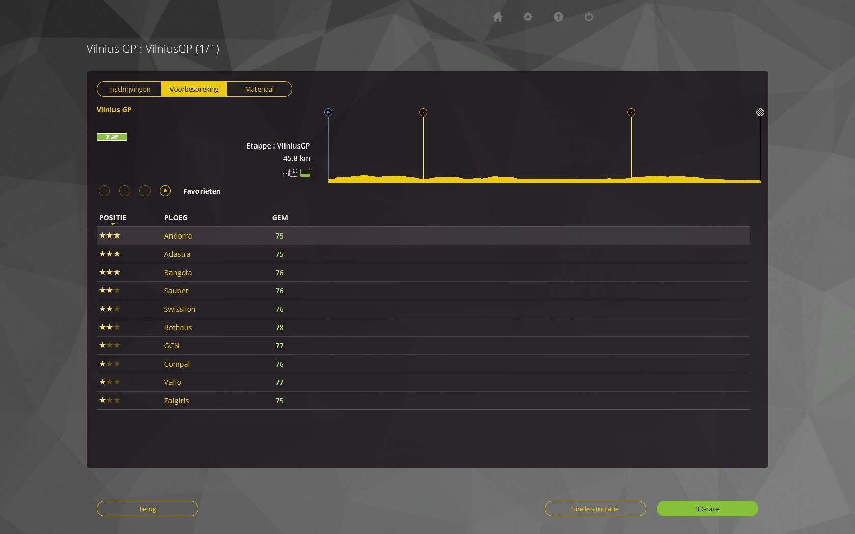
Task: Click the power quit icon
Action: click(589, 17)
